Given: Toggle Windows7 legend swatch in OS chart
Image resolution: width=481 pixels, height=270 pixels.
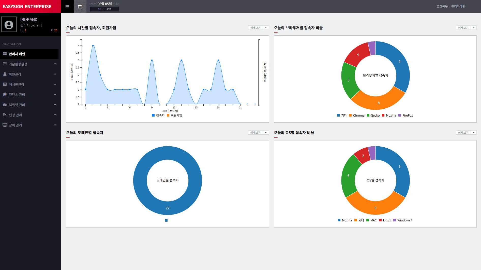Looking at the screenshot, I should coord(395,220).
